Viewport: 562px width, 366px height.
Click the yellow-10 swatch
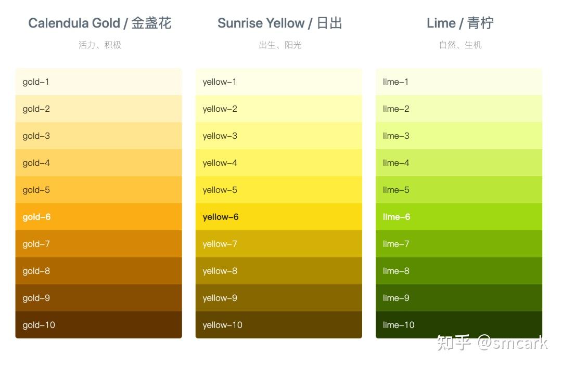(x=278, y=325)
